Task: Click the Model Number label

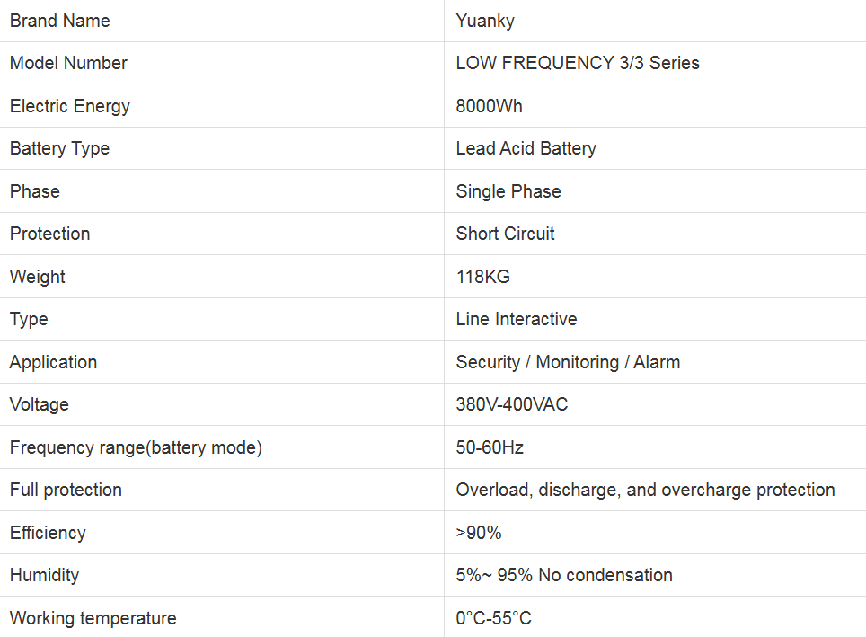Action: click(68, 63)
